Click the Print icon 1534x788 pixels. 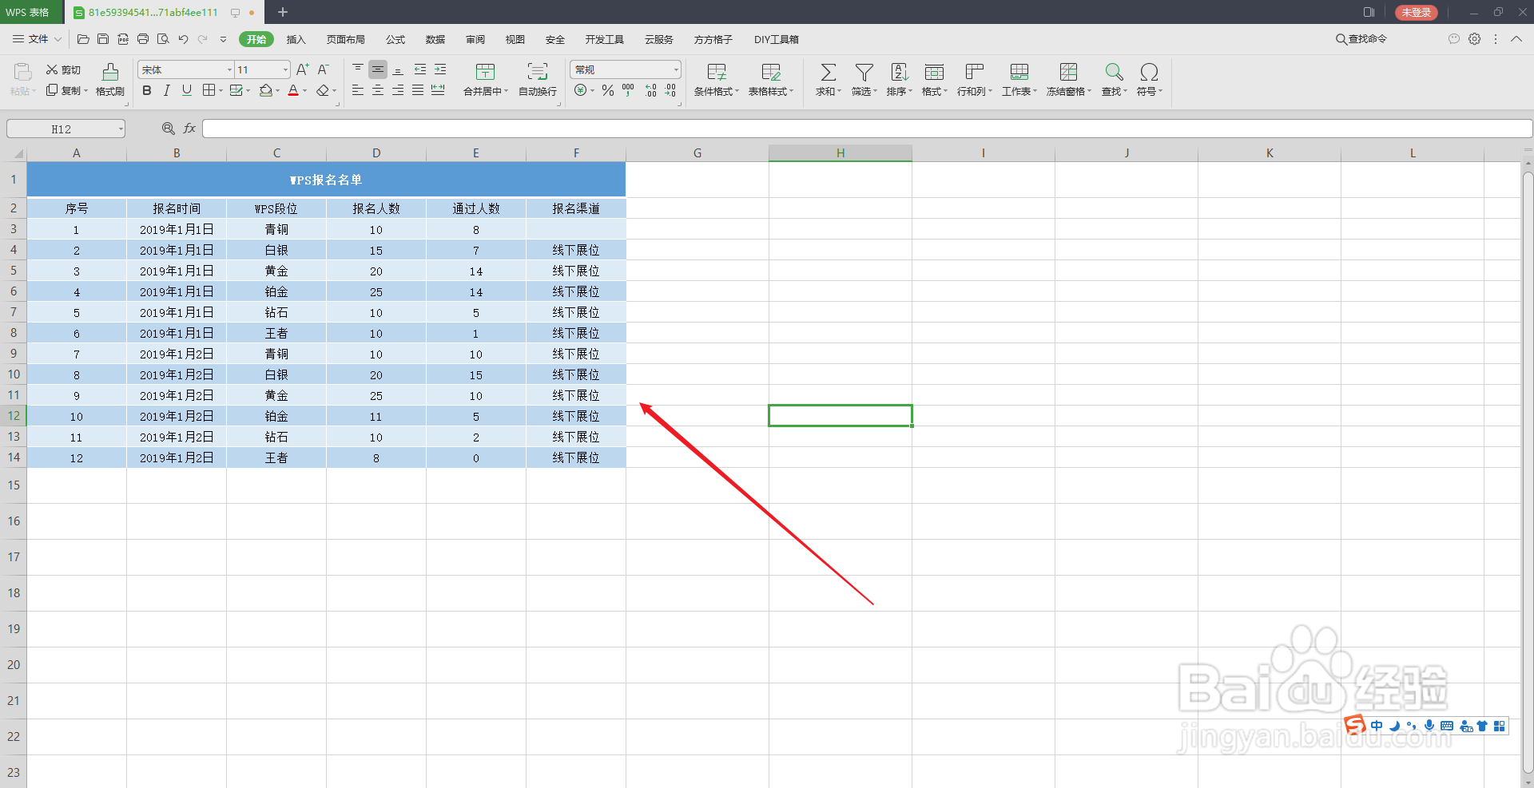143,39
